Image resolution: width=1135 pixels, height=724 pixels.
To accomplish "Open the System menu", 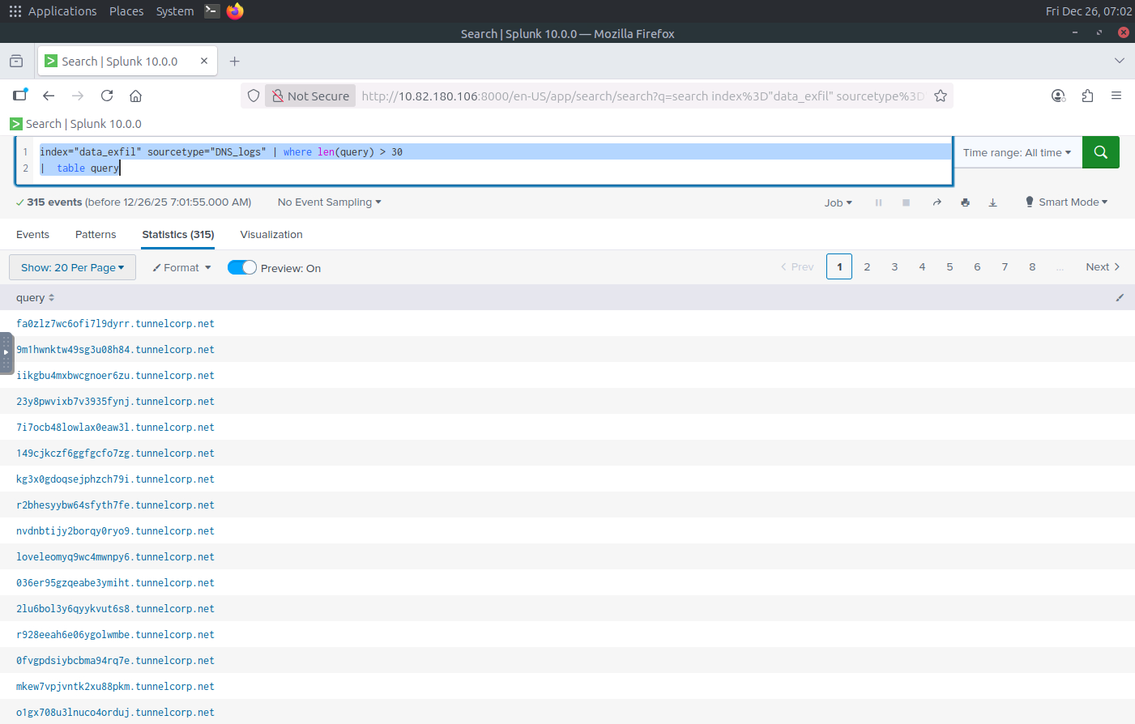I will (x=175, y=11).
